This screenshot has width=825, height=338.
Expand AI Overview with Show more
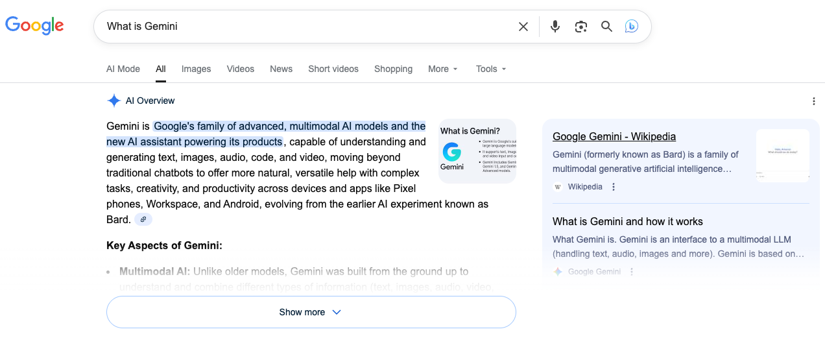tap(311, 312)
